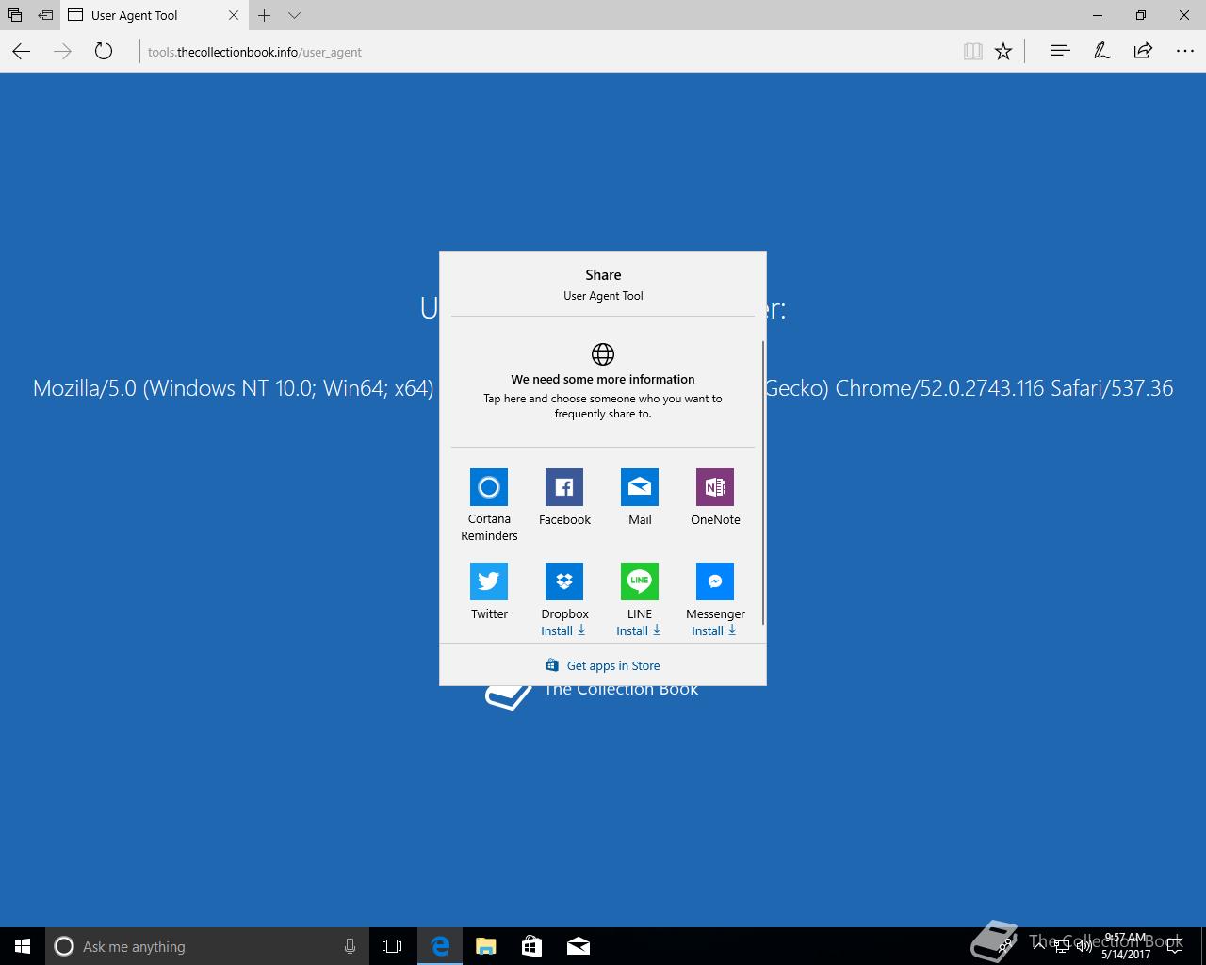This screenshot has height=965, width=1206.
Task: Open Edge Settings and more menu
Action: (1185, 52)
